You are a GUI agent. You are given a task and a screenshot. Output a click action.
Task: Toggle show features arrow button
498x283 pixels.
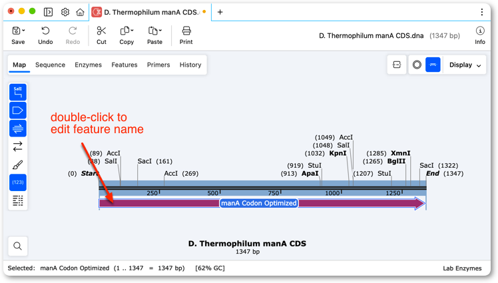[18, 111]
